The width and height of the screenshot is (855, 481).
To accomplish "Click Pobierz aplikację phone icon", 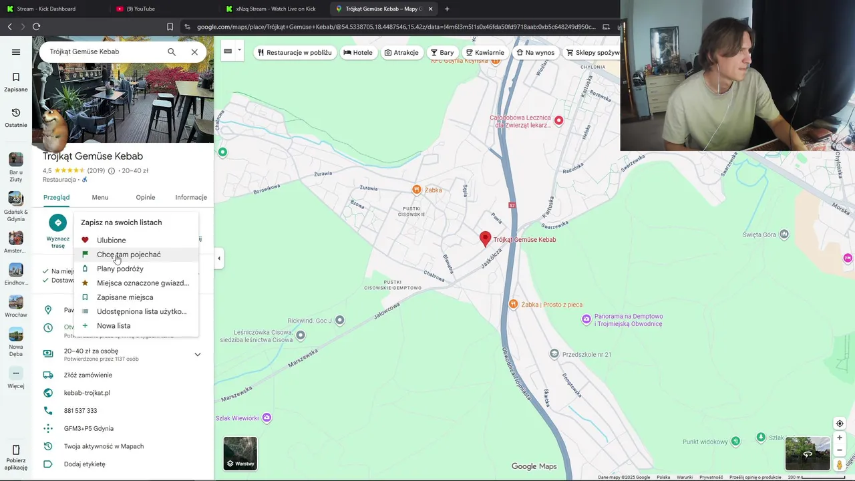I will click(16, 450).
